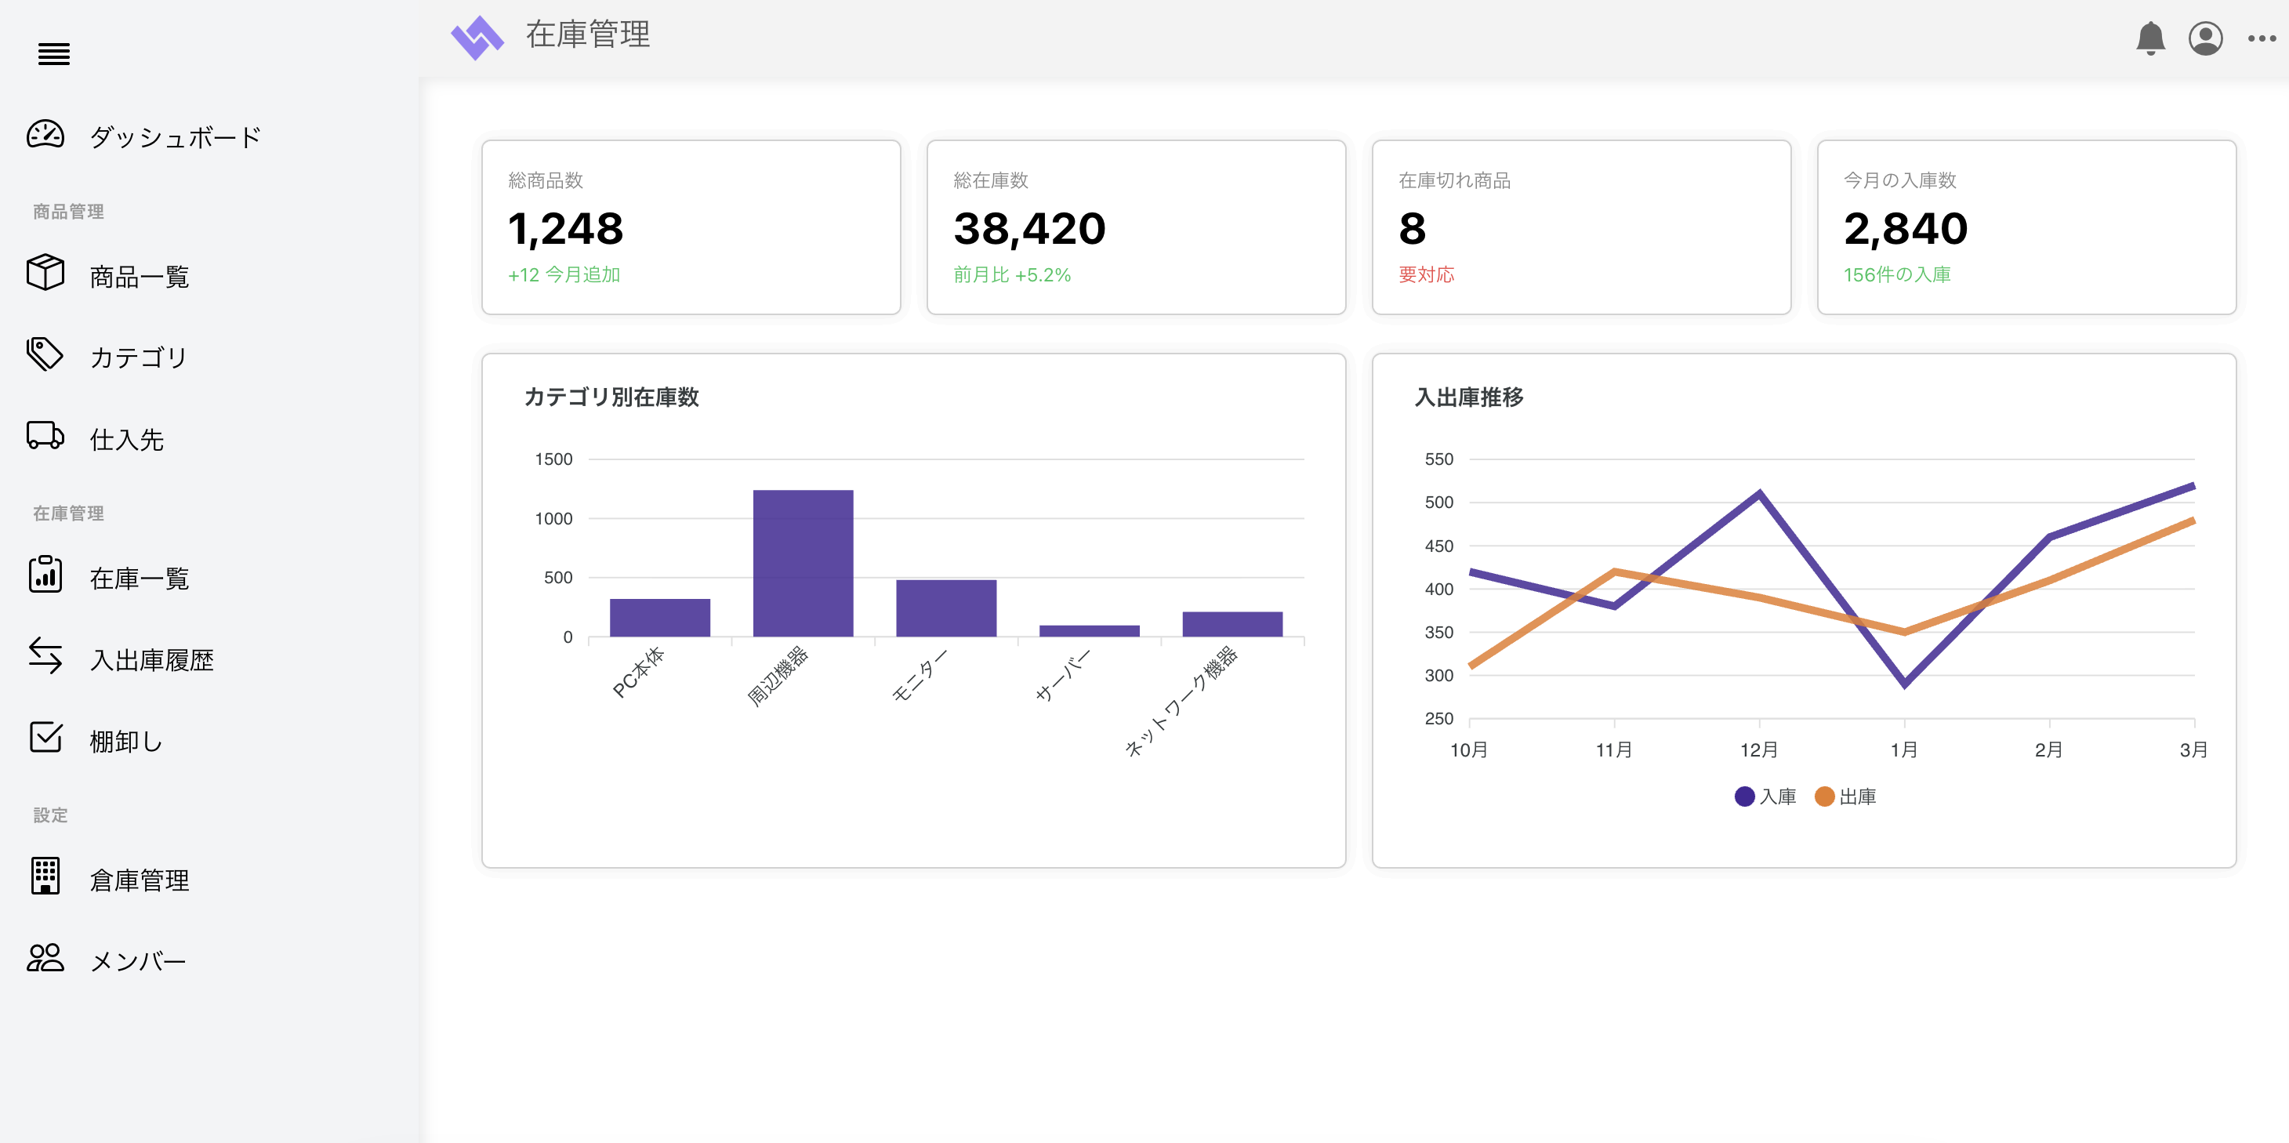This screenshot has height=1143, width=2289.
Task: Click the ダッシュボード gauge icon
Action: click(x=45, y=135)
